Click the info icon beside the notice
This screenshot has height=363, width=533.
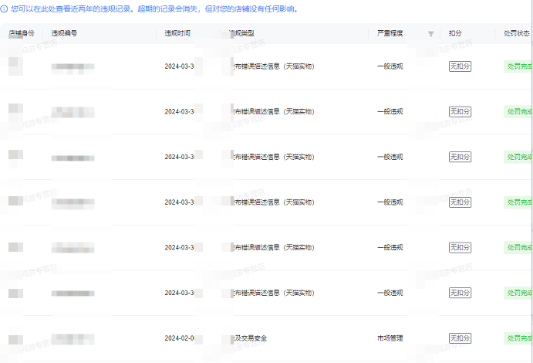[x=4, y=9]
